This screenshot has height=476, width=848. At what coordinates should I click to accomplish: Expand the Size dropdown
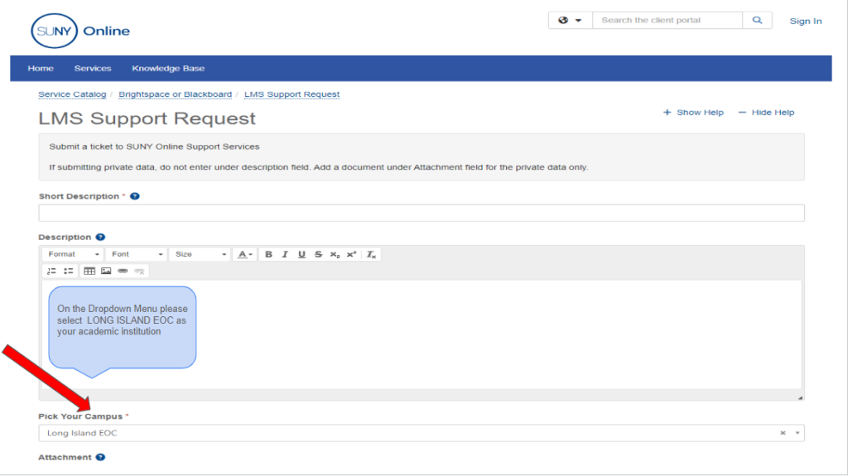[x=200, y=254]
